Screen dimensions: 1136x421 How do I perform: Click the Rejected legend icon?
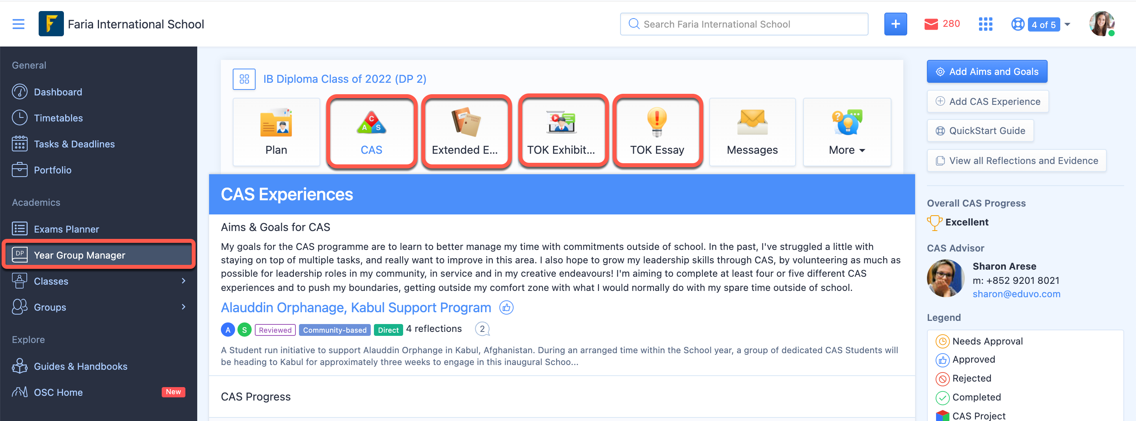coord(942,378)
